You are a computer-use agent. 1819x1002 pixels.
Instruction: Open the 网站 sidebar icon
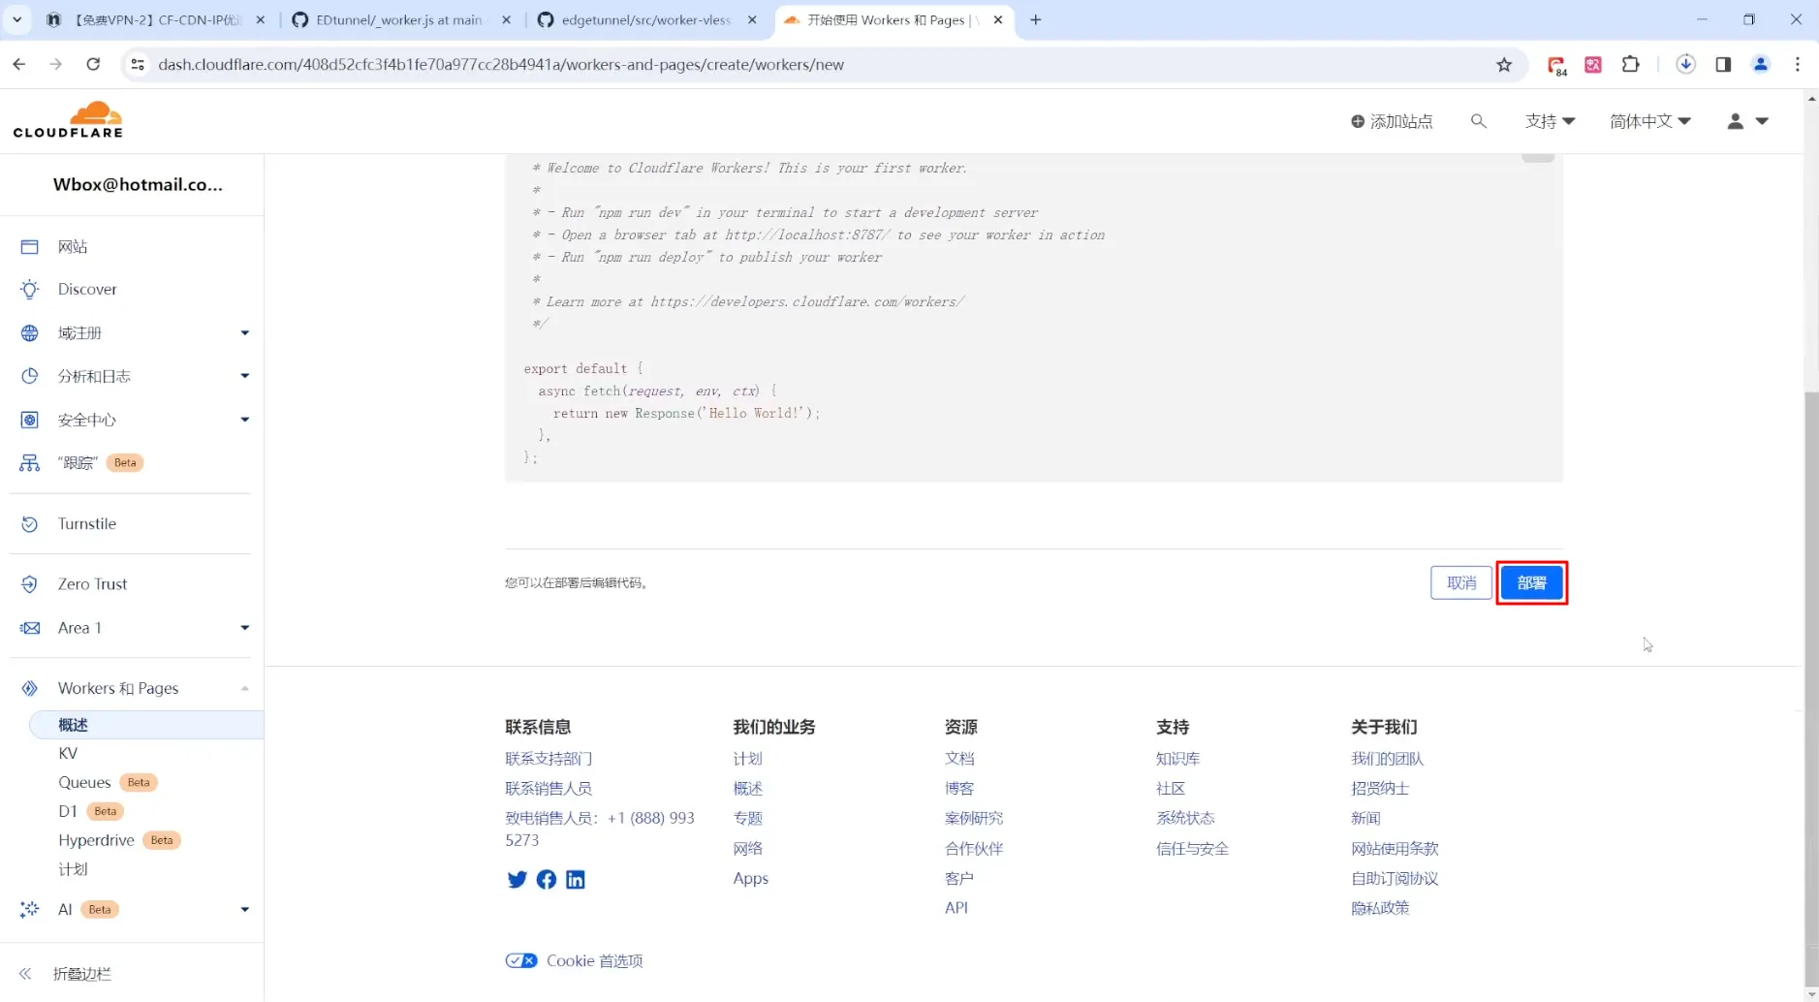(30, 247)
